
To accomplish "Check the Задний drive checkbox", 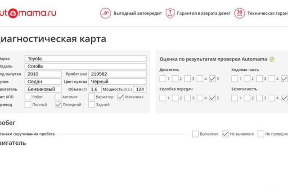I will tap(91, 105).
